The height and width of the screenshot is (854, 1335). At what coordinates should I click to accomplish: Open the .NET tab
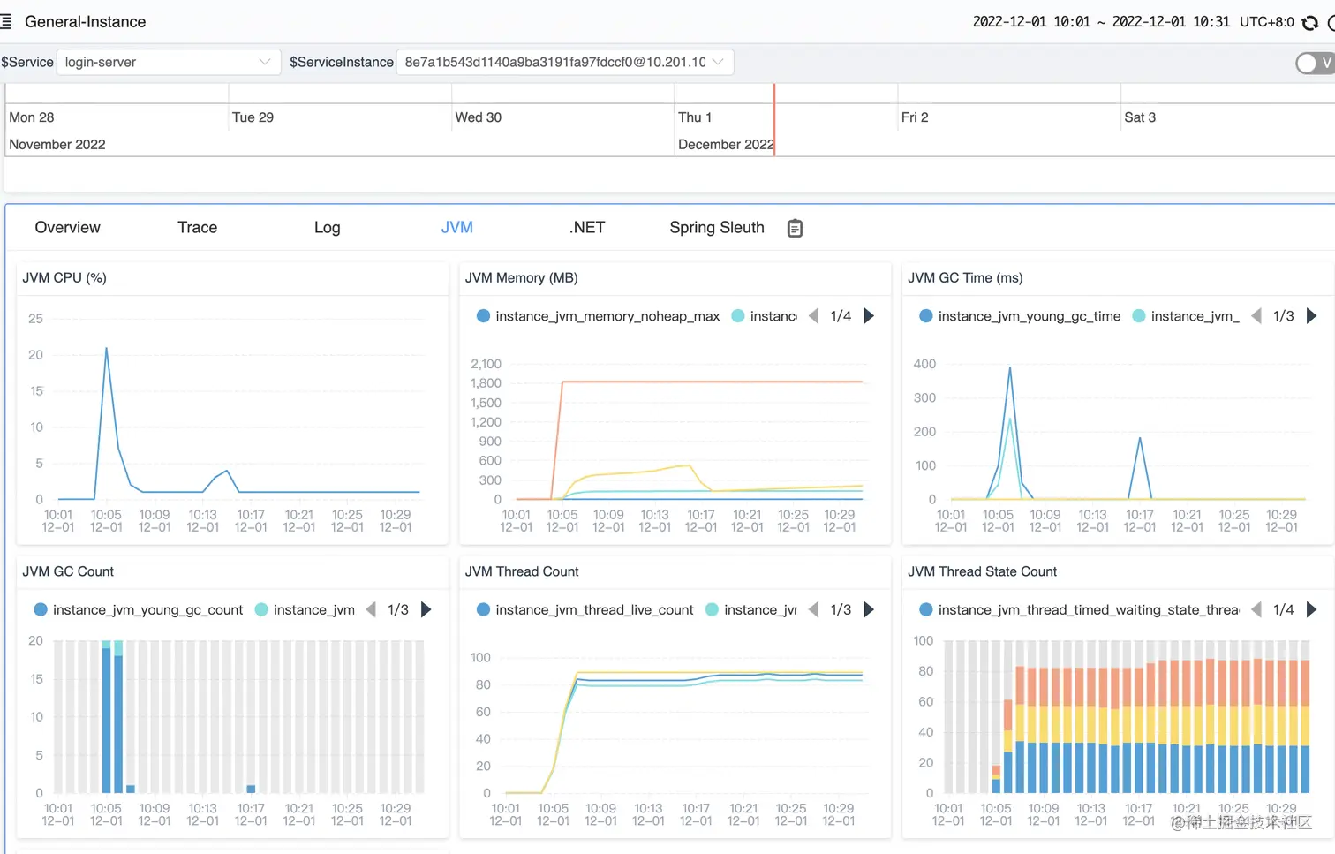pyautogui.click(x=587, y=228)
